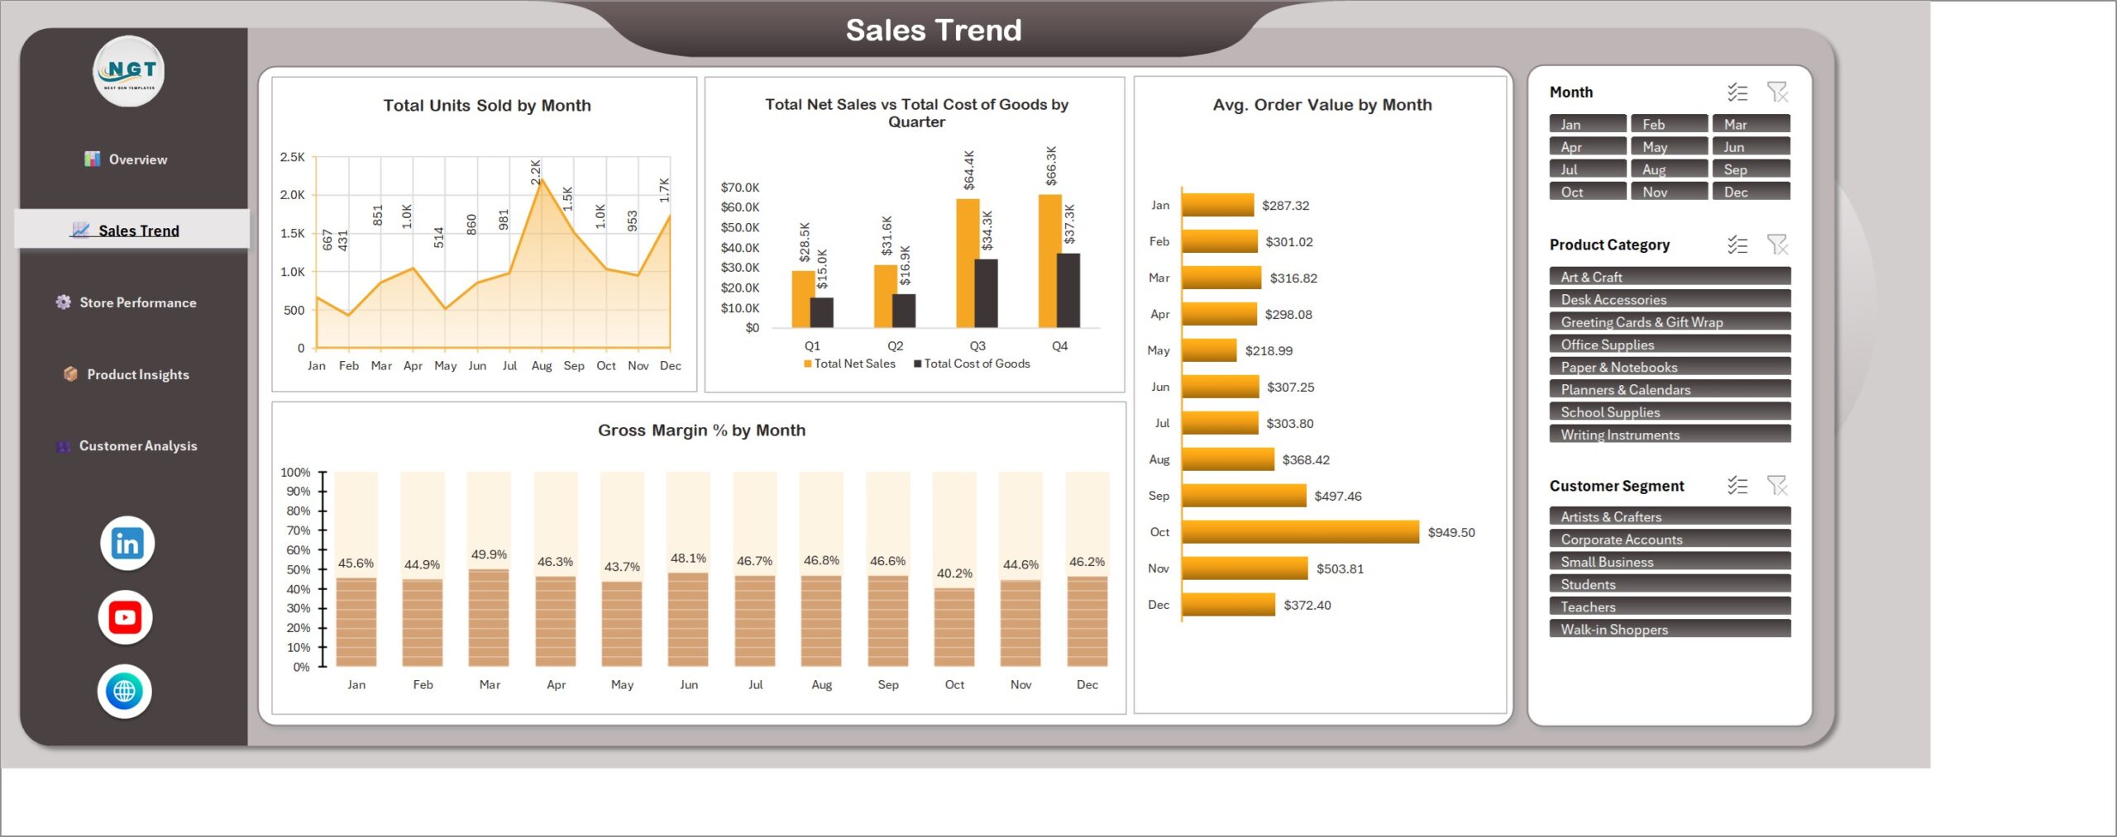Click the Total Units Sold by Month title

click(487, 106)
